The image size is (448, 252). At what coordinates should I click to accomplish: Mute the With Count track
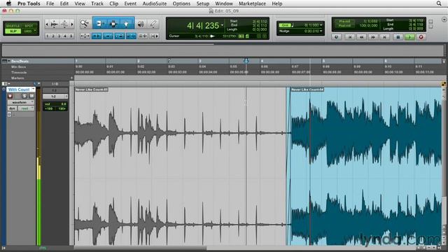coord(31,96)
